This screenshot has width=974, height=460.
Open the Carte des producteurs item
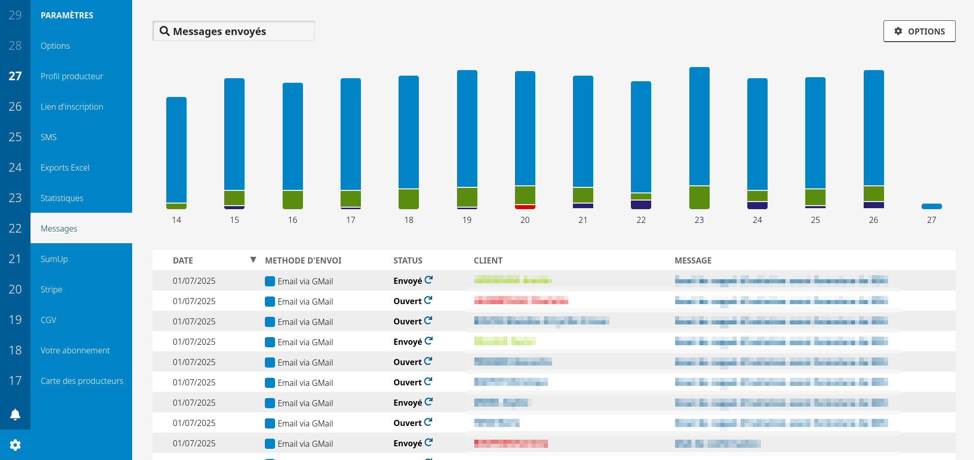[x=82, y=381]
